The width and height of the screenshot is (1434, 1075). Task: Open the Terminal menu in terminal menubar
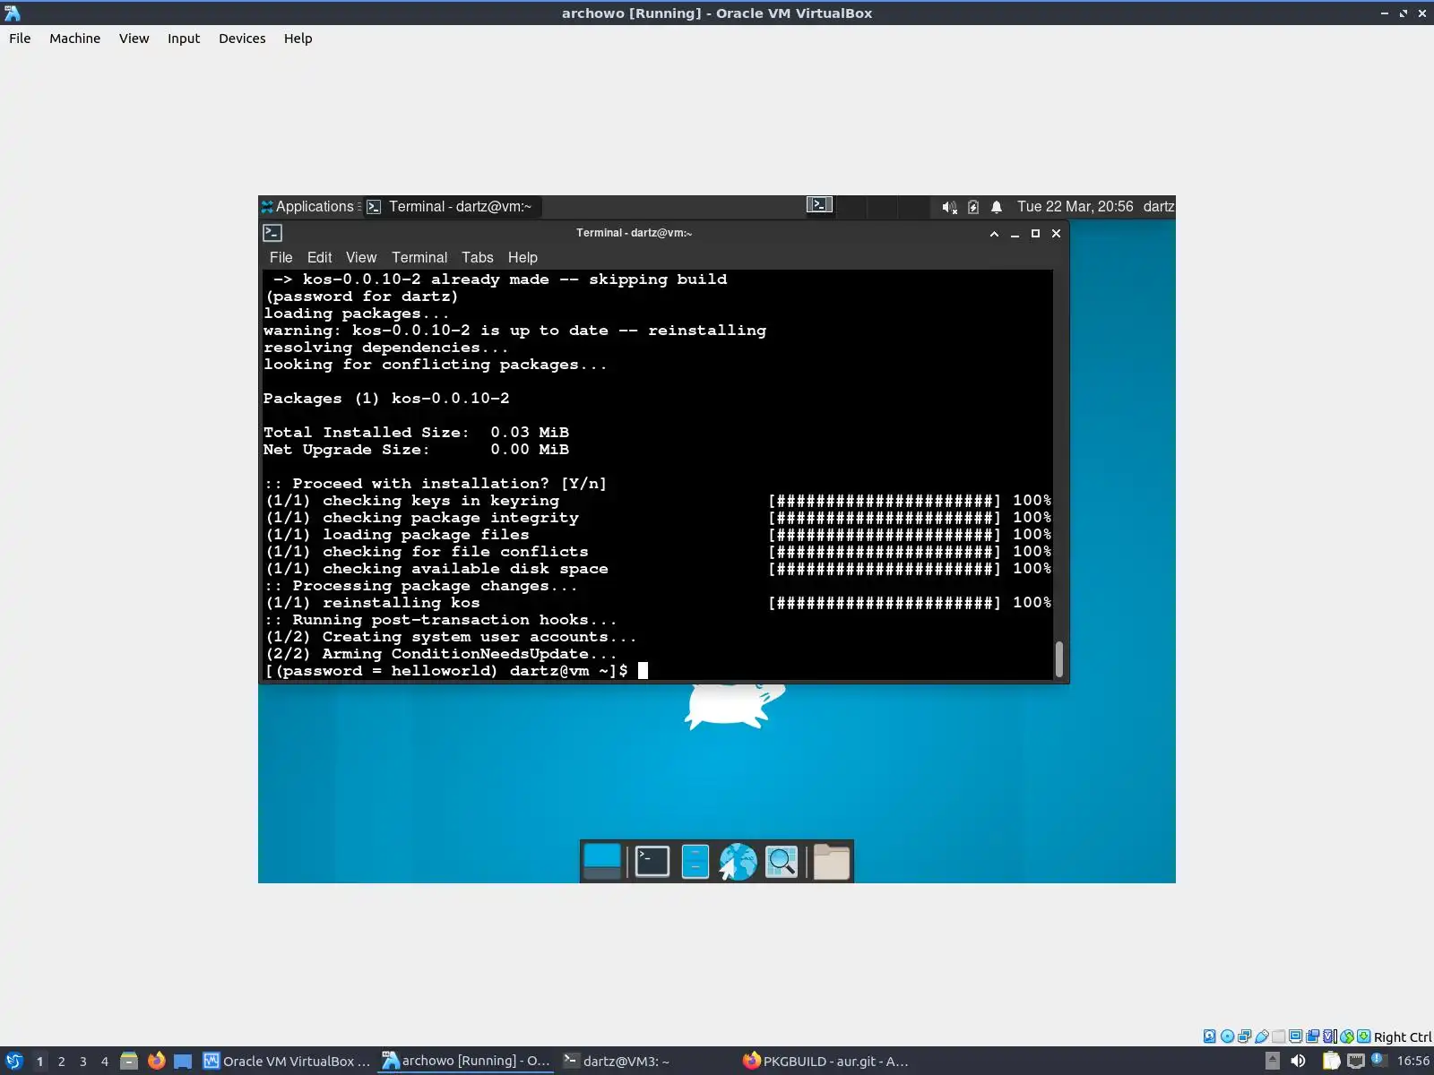point(419,258)
